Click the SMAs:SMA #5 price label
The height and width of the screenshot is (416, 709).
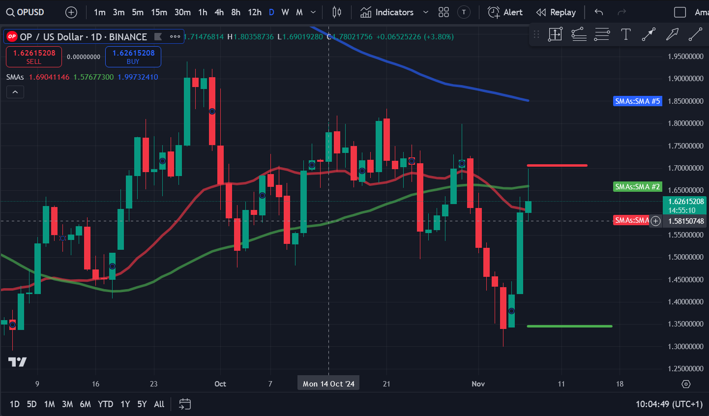(x=638, y=101)
